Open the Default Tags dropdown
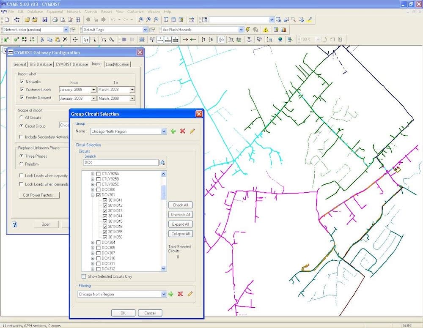423x328 pixels. pyautogui.click(x=145, y=30)
